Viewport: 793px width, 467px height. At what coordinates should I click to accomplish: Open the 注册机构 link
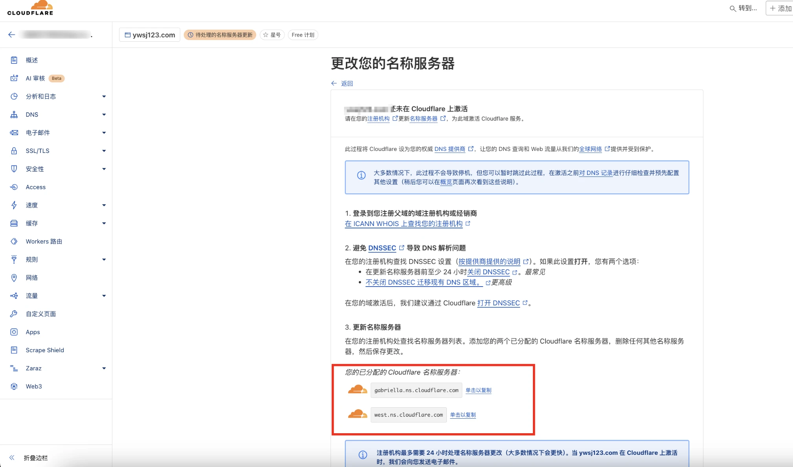(378, 119)
